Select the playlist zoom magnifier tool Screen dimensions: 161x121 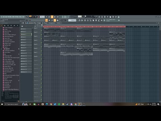(38, 23)
